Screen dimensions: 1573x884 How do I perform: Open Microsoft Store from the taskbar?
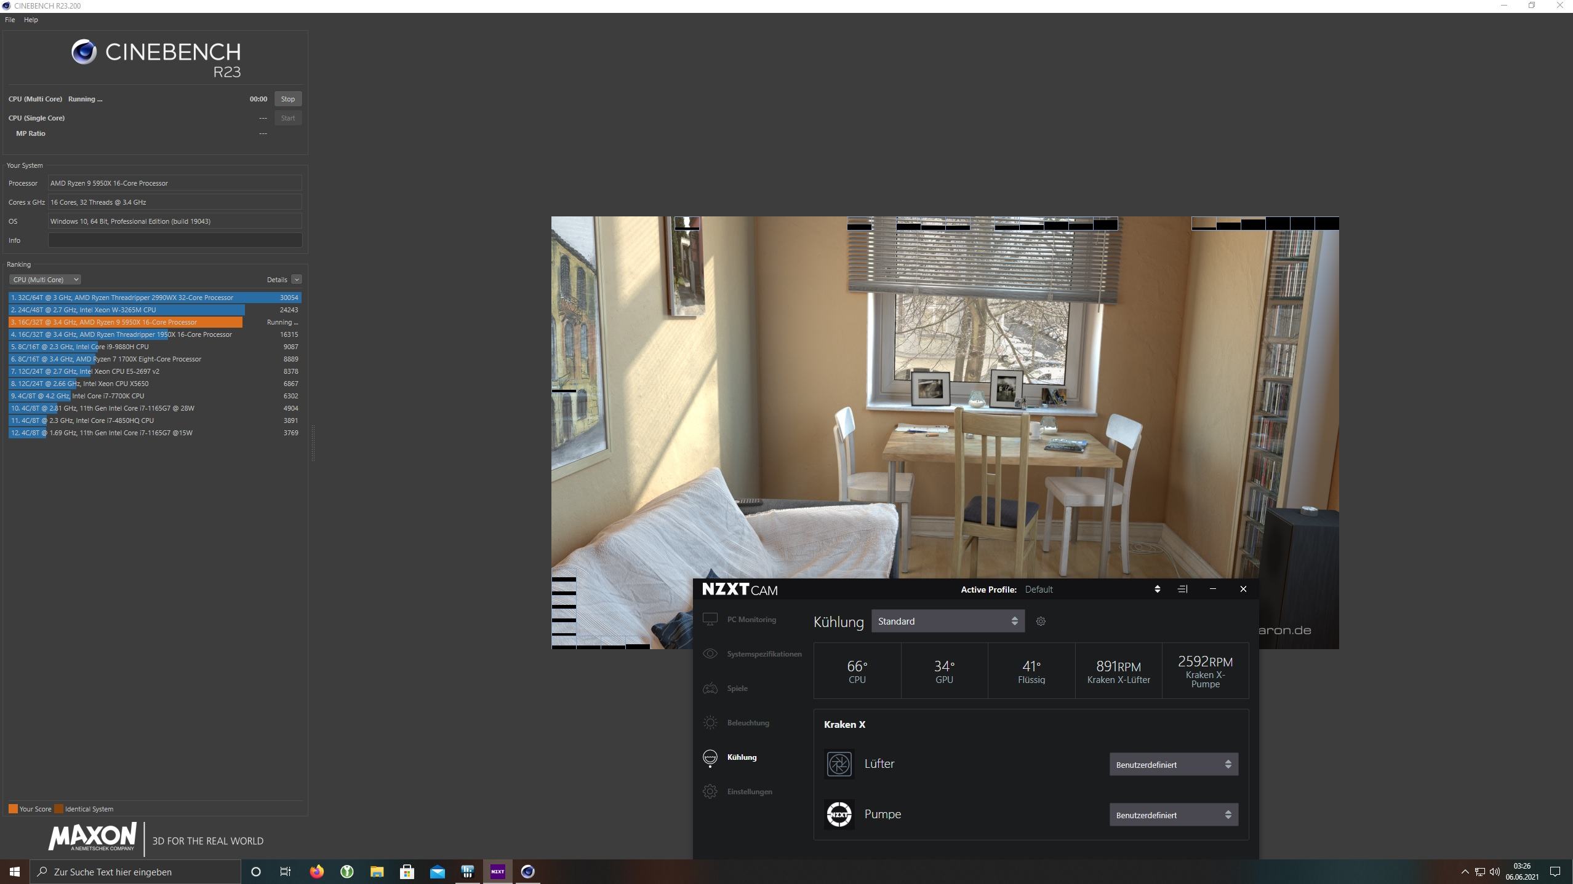point(407,872)
